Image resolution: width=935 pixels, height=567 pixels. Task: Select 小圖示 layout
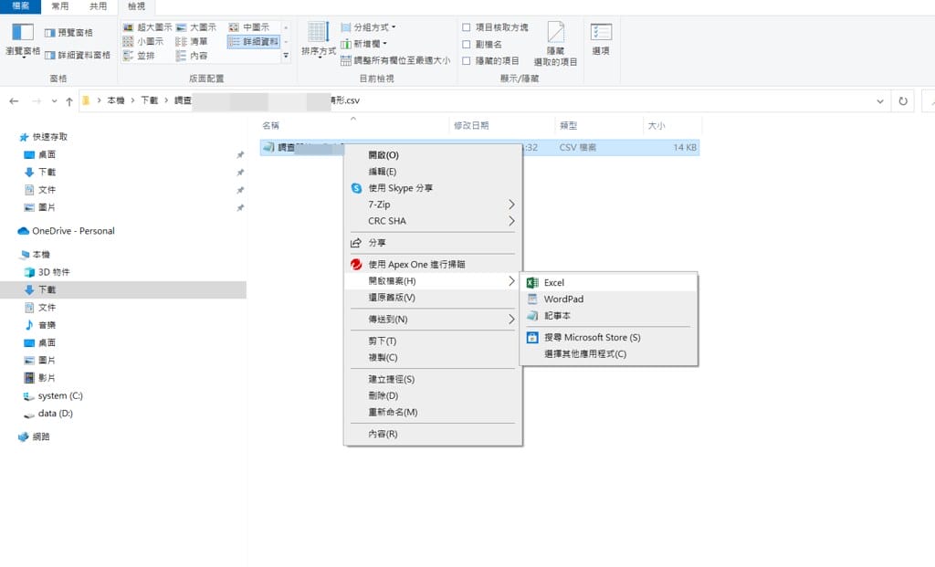143,42
